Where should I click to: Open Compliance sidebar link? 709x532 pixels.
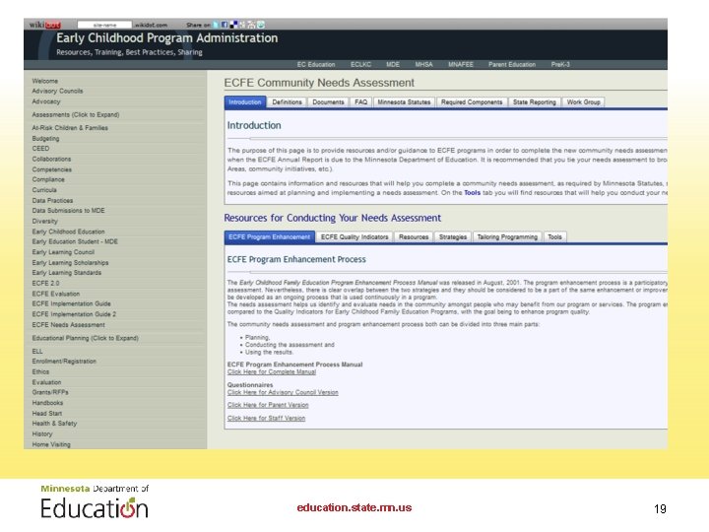coord(48,179)
